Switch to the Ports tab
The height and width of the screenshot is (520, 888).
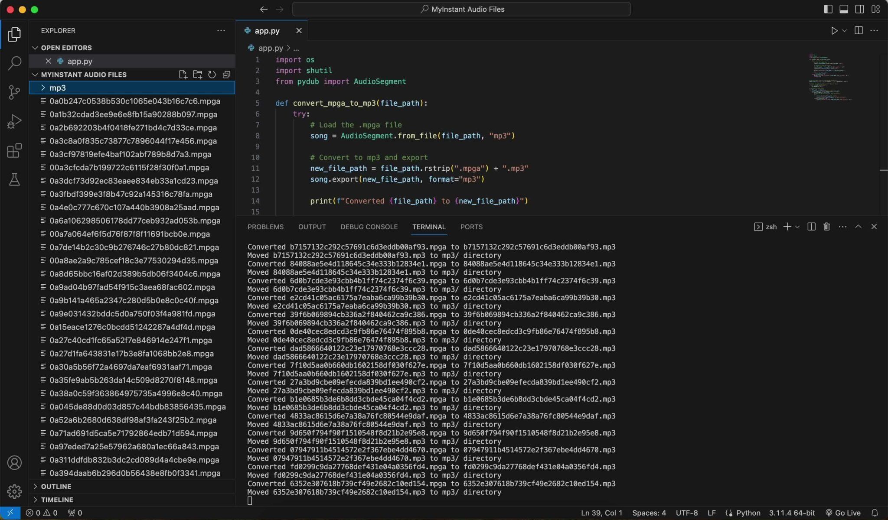click(471, 227)
